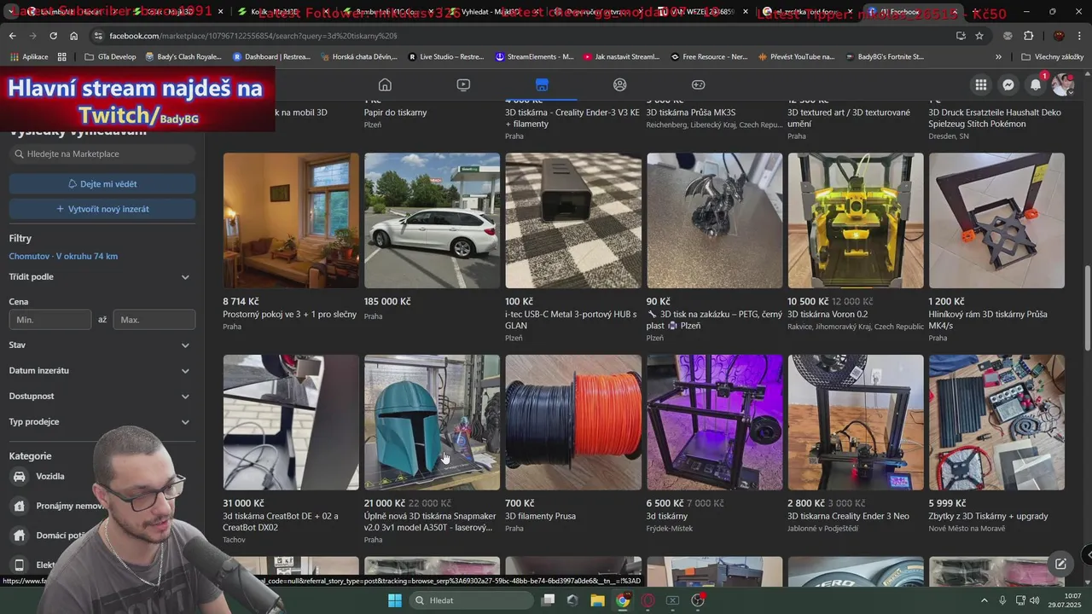
Task: Click Dejte mi vědět button
Action: pyautogui.click(x=102, y=184)
